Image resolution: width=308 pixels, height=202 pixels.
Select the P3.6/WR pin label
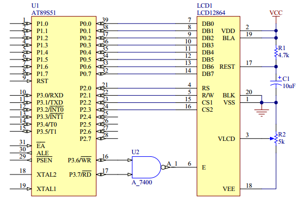[x=79, y=160]
